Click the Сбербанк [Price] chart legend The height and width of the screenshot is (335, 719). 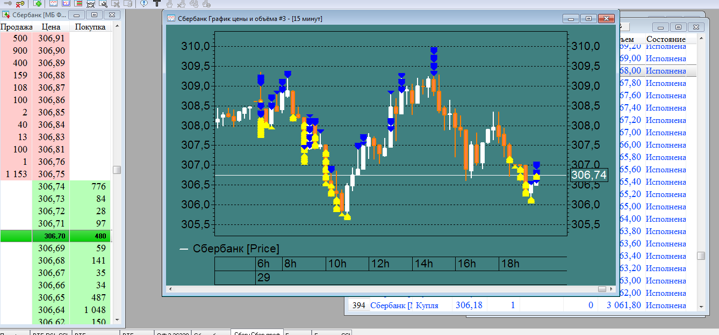coord(229,249)
